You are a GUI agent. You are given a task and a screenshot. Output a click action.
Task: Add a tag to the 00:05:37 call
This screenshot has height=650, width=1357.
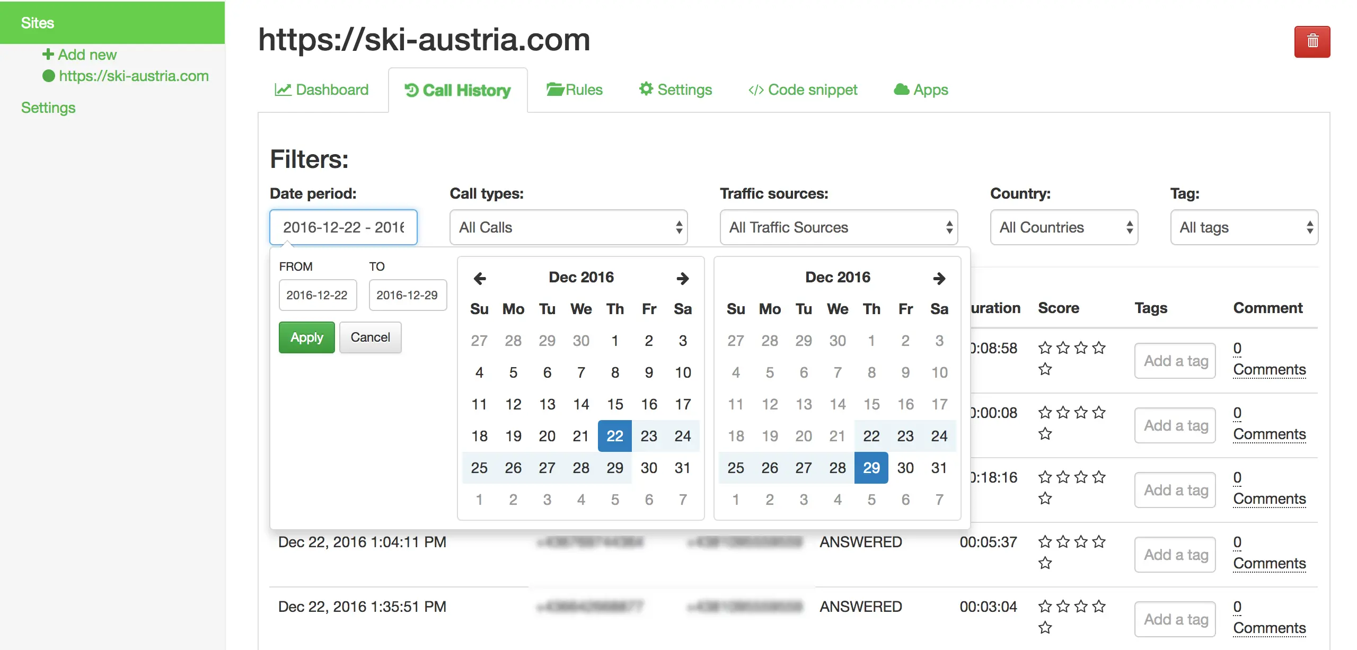1175,555
